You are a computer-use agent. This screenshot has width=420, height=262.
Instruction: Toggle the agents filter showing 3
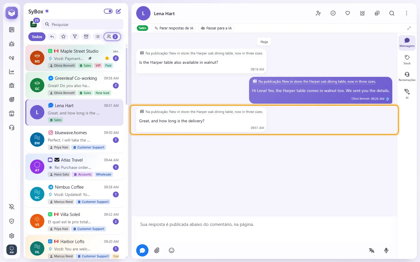tap(112, 37)
